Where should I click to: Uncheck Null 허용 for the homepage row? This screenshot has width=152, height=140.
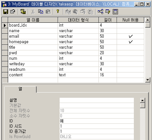tap(130, 42)
